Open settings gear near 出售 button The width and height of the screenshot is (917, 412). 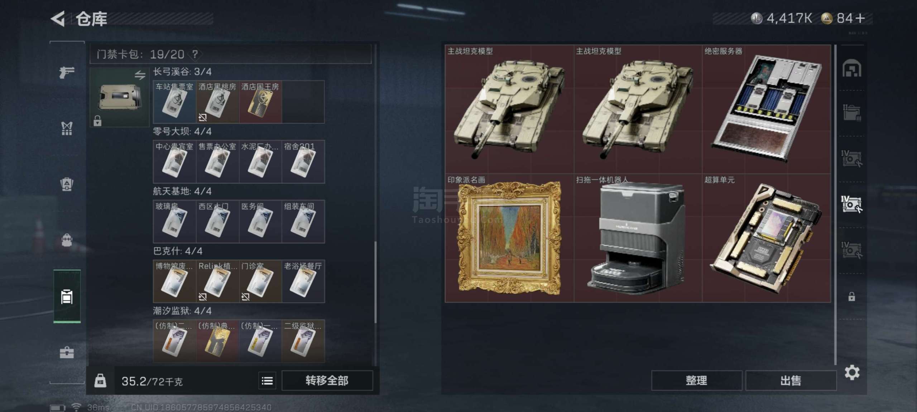(x=852, y=373)
